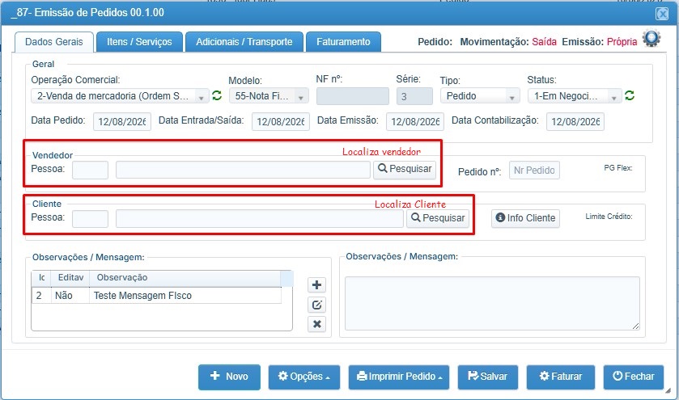The height and width of the screenshot is (400, 679).
Task: Select the Data Emissão date field
Action: click(415, 122)
